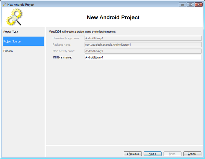The height and width of the screenshot is (159, 205).
Task: Click the User-friendly app name field
Action: click(x=143, y=38)
